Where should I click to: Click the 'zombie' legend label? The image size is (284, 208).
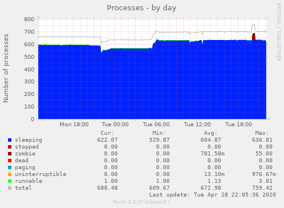[x=25, y=154]
